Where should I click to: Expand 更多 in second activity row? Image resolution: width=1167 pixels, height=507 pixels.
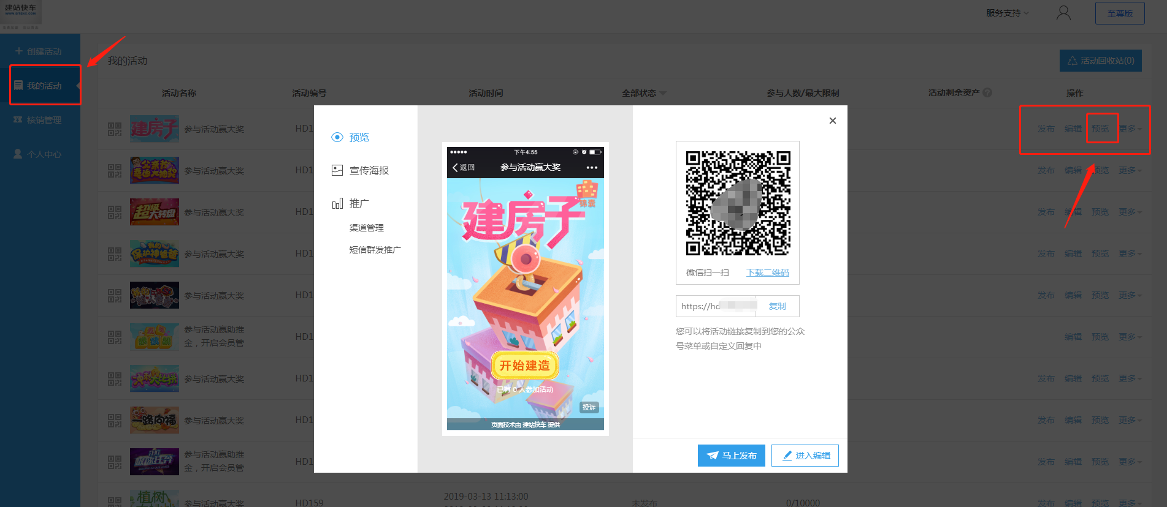[1130, 170]
